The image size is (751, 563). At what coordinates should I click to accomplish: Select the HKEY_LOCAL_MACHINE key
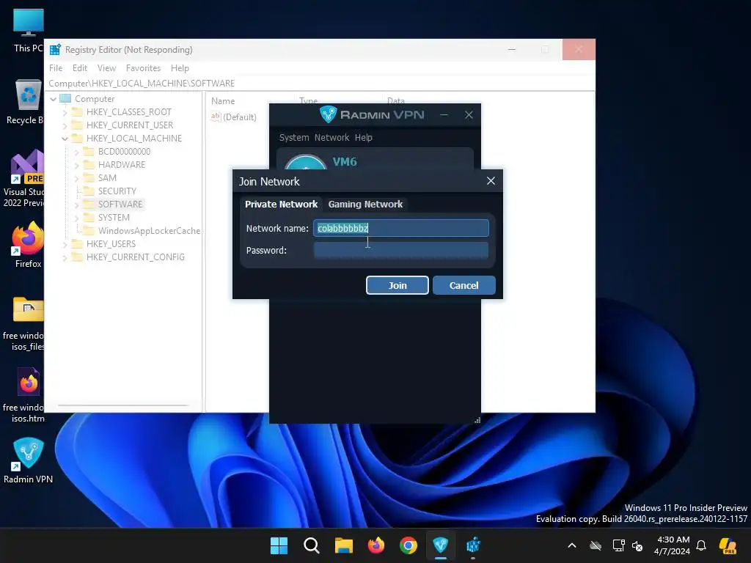click(x=134, y=139)
